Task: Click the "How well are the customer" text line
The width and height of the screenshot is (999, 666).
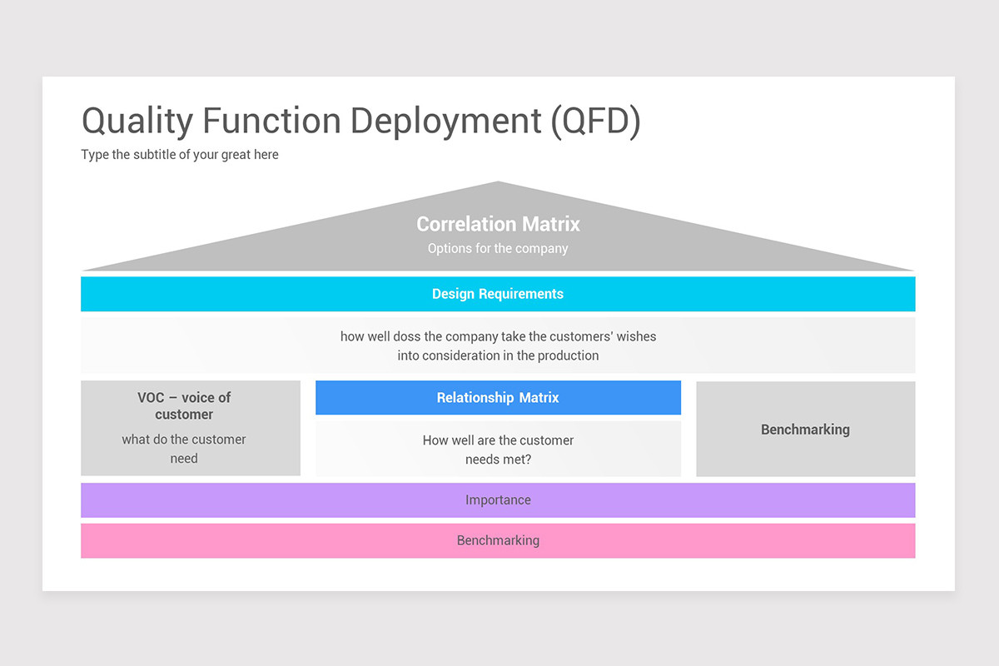Action: 498,440
